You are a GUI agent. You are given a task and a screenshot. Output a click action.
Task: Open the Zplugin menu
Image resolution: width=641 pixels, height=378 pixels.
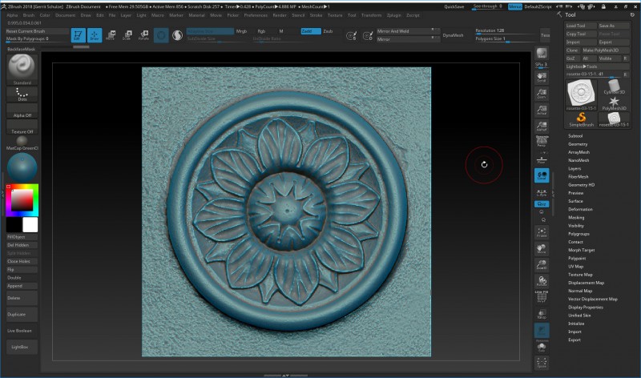click(394, 15)
